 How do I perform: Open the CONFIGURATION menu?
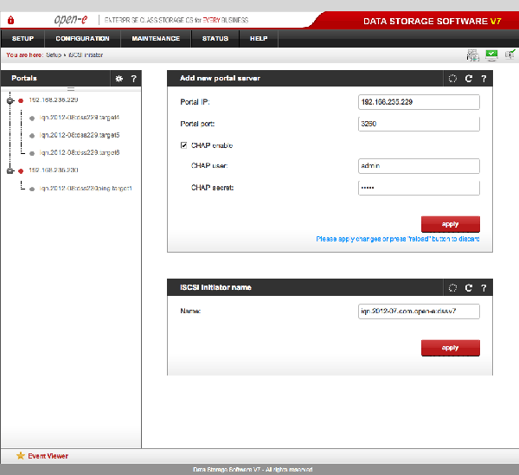[x=82, y=38]
